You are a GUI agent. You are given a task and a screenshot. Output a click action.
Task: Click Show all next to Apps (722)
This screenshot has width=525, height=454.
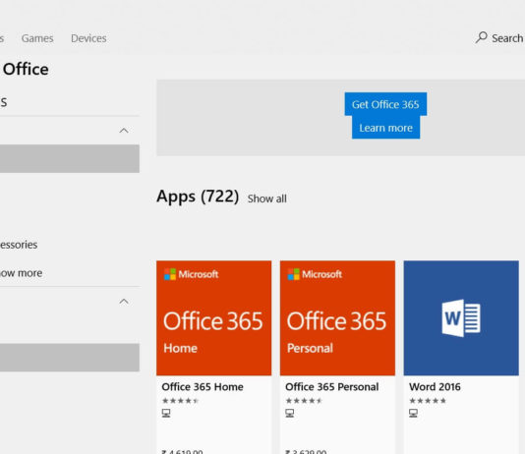[x=266, y=199]
